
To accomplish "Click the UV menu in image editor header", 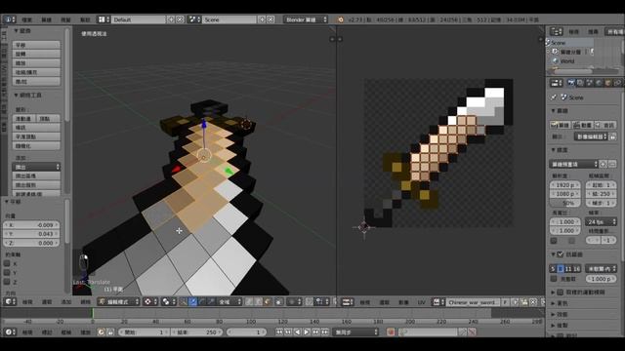I will click(x=422, y=302).
